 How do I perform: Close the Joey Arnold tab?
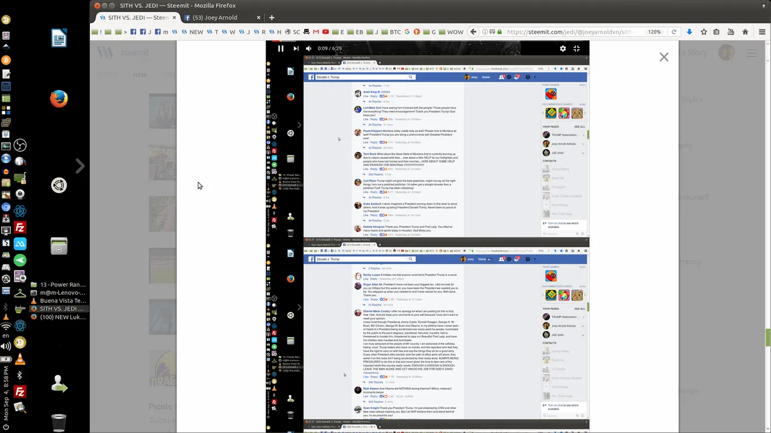[x=258, y=17]
